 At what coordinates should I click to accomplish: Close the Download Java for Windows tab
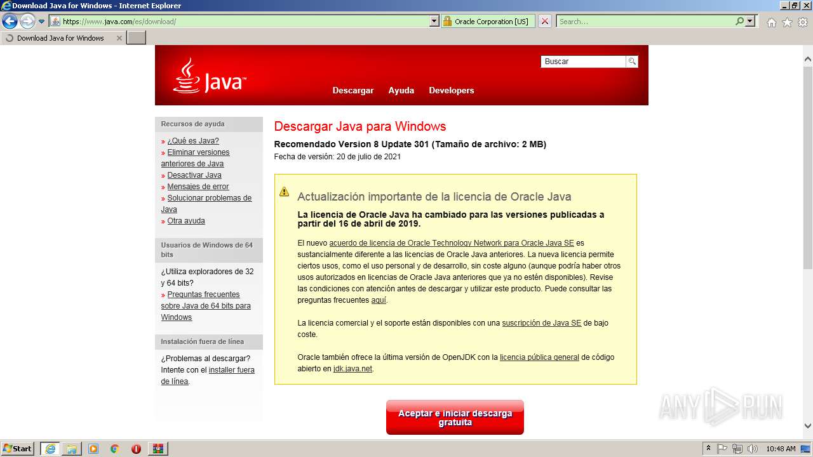pyautogui.click(x=119, y=38)
